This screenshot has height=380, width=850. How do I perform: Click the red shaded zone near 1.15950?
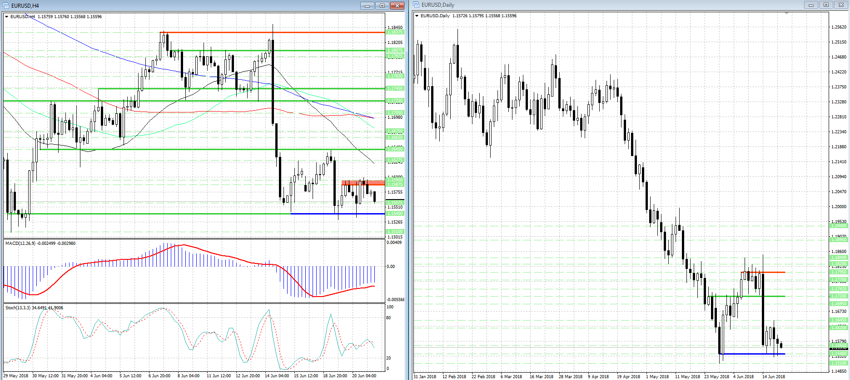363,183
